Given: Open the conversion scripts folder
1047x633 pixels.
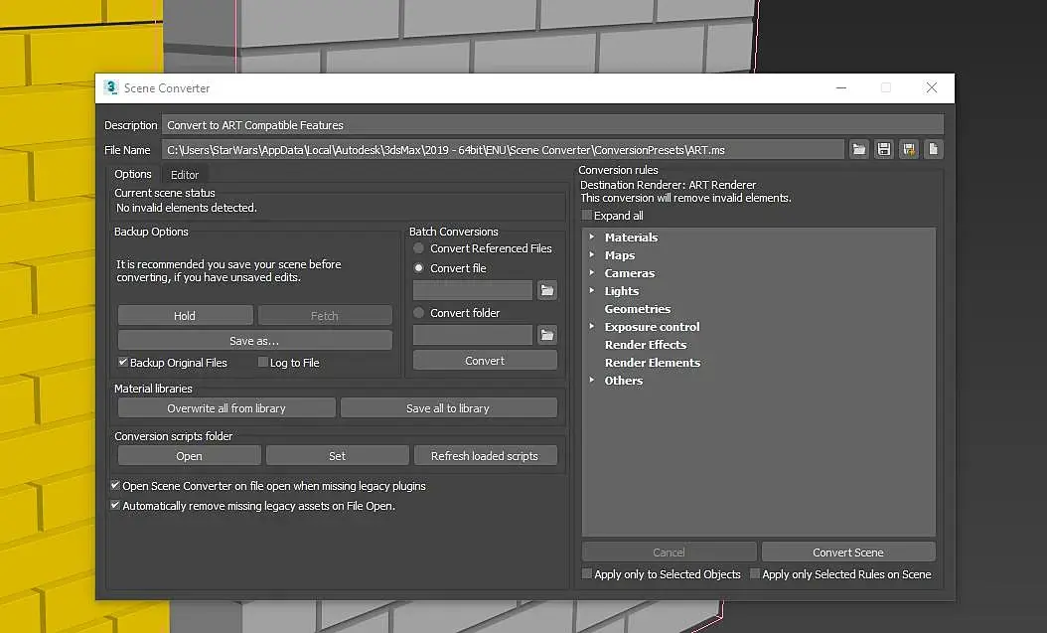Looking at the screenshot, I should pyautogui.click(x=189, y=455).
